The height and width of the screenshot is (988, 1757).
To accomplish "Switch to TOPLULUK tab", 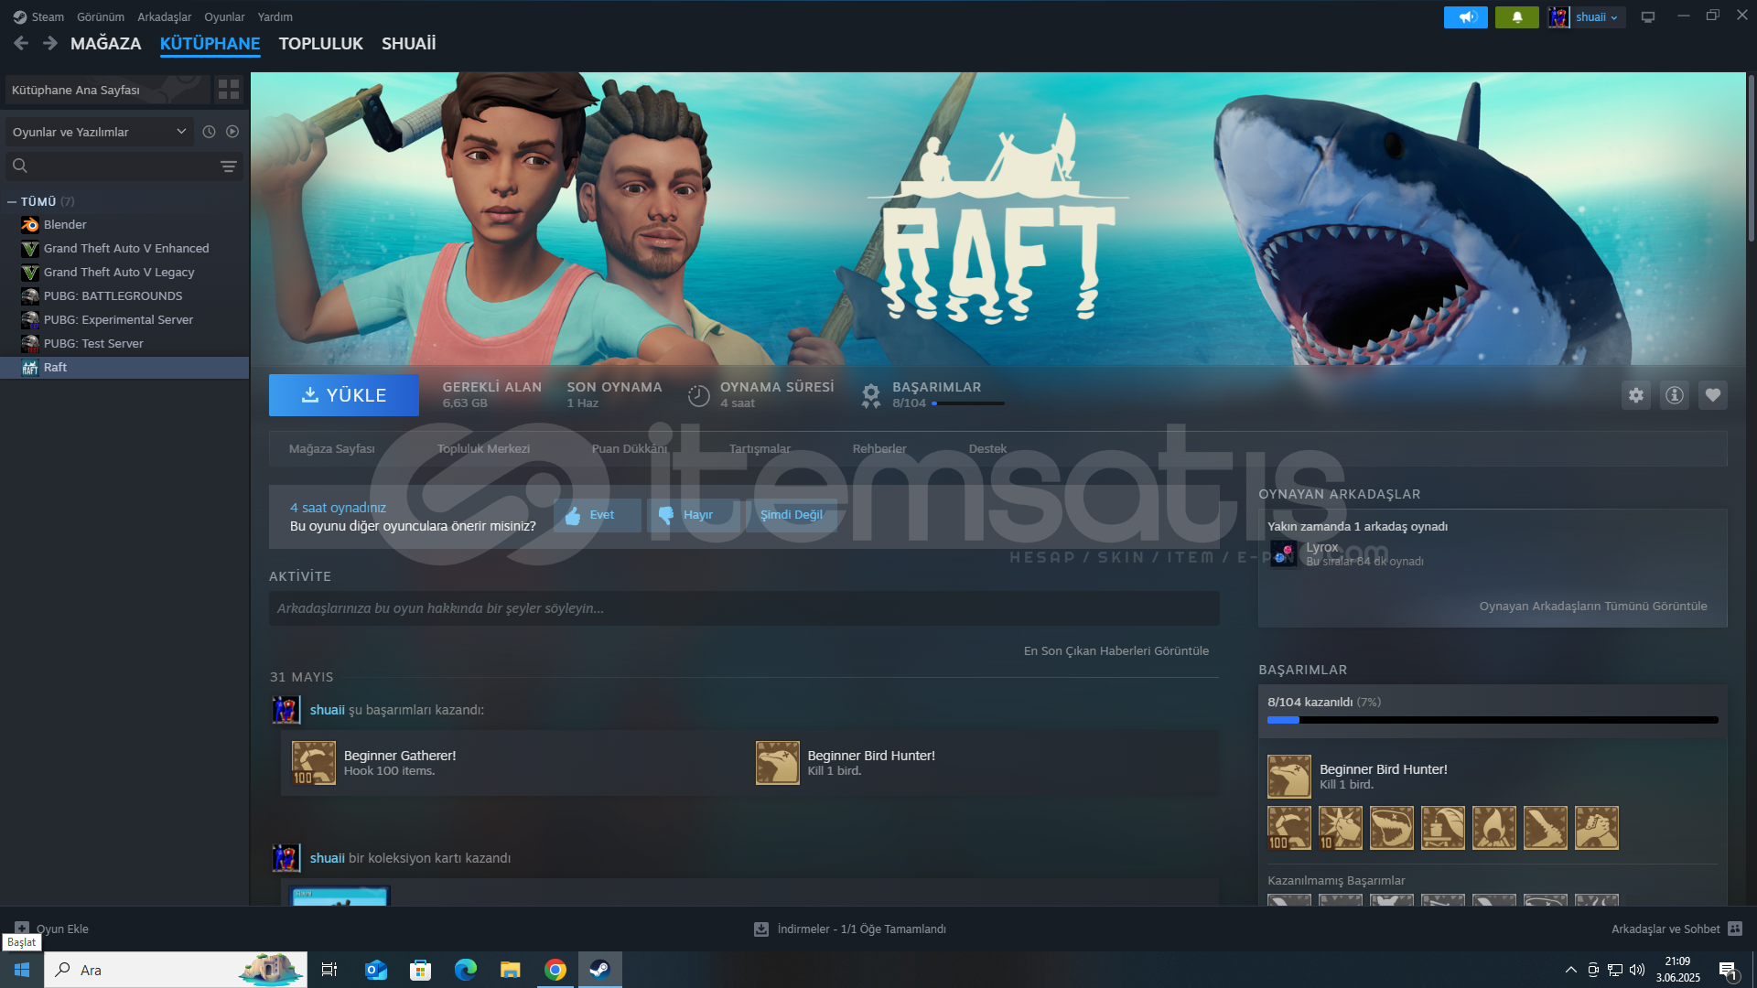I will tap(321, 43).
